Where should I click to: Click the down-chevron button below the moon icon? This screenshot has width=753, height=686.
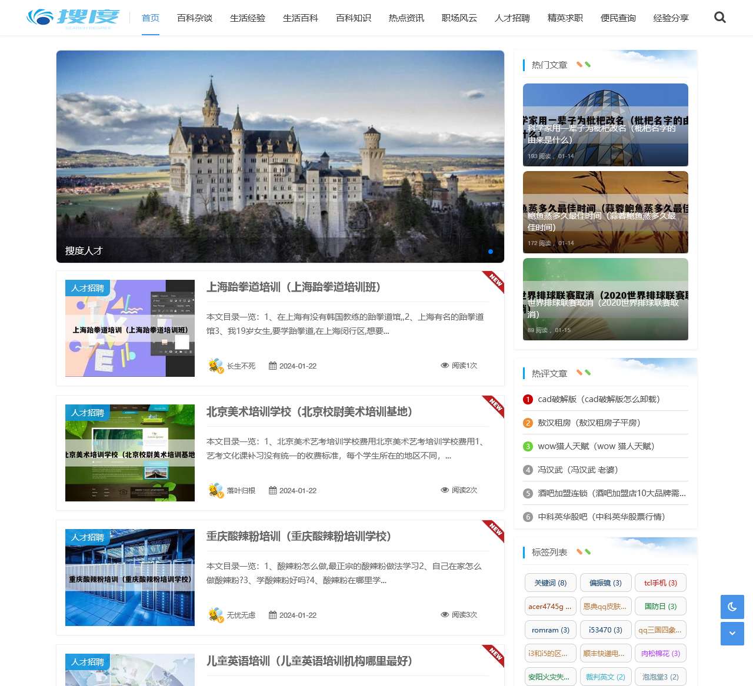[732, 634]
